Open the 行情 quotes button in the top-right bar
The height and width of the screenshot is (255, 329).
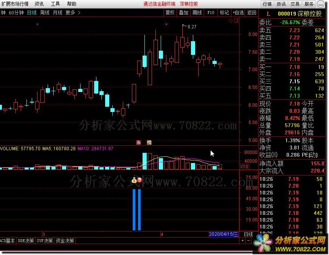click(x=267, y=4)
